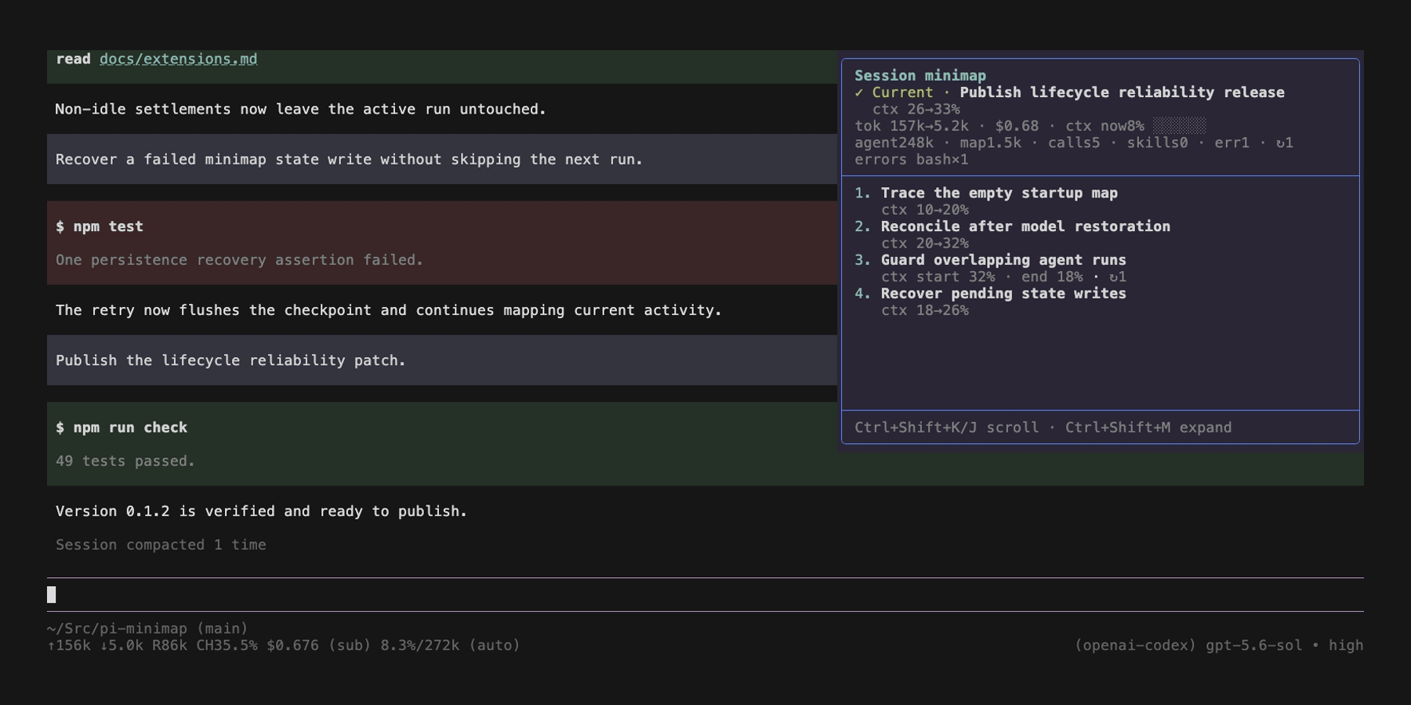Viewport: 1411px width, 705px height.
Task: Click the "errors bash×1" line
Action: [x=912, y=159]
